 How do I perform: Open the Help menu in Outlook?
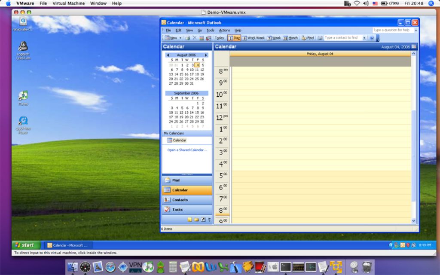pyautogui.click(x=238, y=31)
